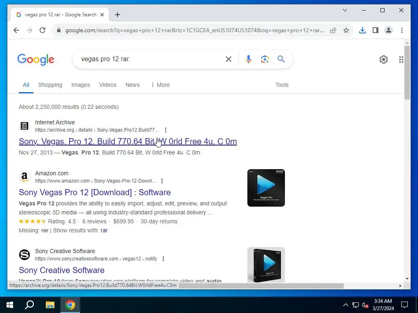Close the vegas pro 12 rar tab
418x313 pixels.
(x=102, y=15)
